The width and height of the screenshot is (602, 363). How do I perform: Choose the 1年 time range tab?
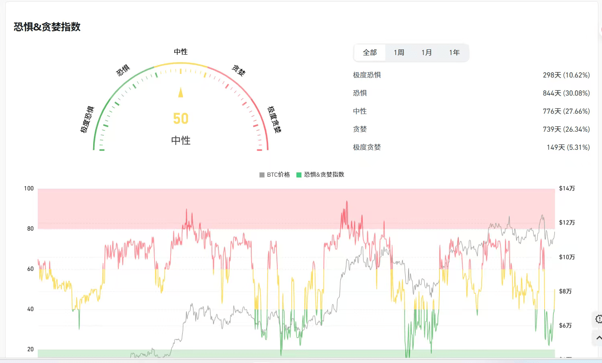pyautogui.click(x=454, y=53)
